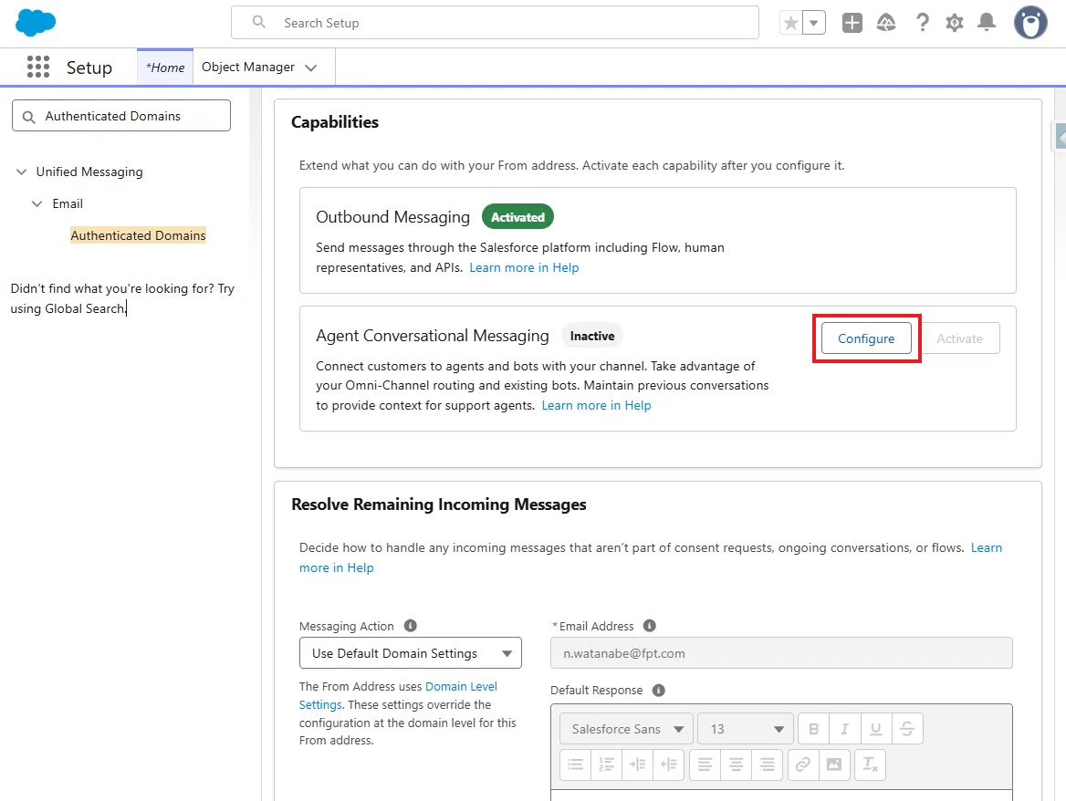This screenshot has width=1066, height=801.
Task: Toggle Strikethrough formatting in editor
Action: pyautogui.click(x=907, y=729)
